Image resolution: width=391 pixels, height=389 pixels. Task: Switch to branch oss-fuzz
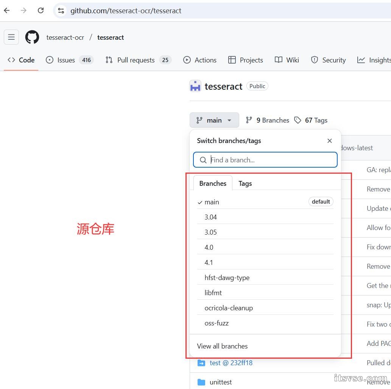click(265, 323)
